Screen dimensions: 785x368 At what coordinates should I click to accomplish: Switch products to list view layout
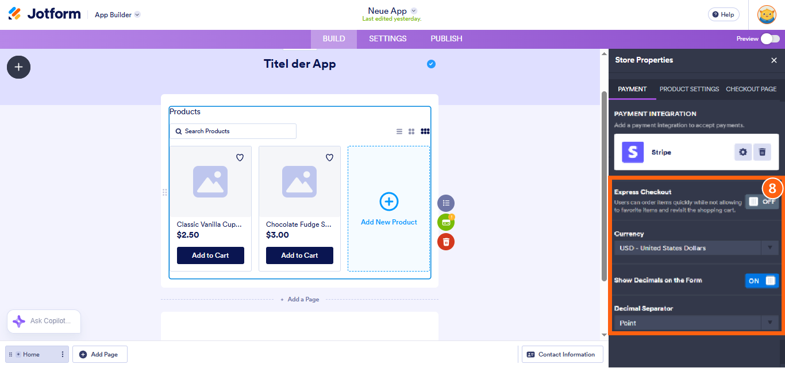[x=399, y=131]
